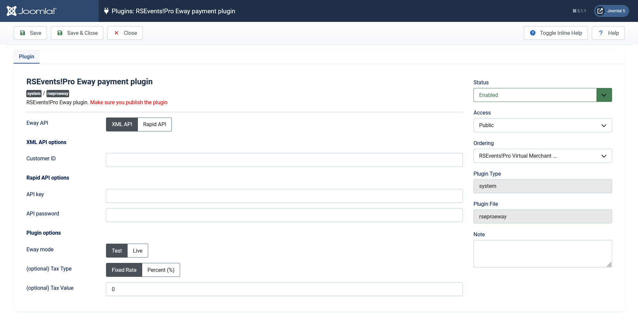Click the Plugin Type field showing system
This screenshot has height=317, width=638.
click(x=543, y=186)
